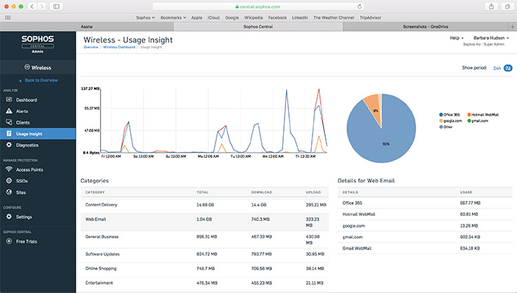The width and height of the screenshot is (517, 293).
Task: Switch to the Asana browser tab
Action: coord(87,26)
